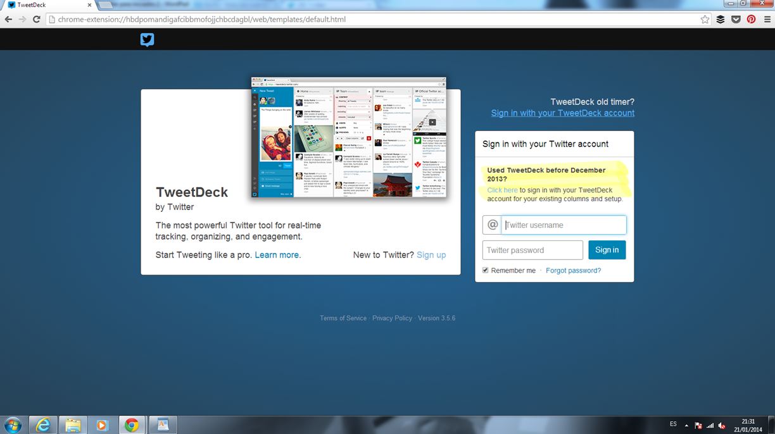Screen dimensions: 775x434
Task: Bookmark this page with the star icon
Action: coord(705,20)
